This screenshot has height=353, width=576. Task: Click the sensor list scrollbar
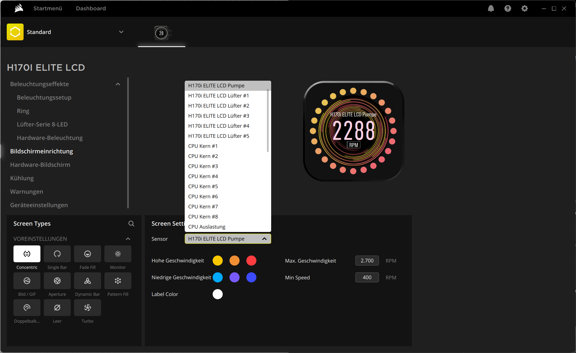pyautogui.click(x=268, y=120)
